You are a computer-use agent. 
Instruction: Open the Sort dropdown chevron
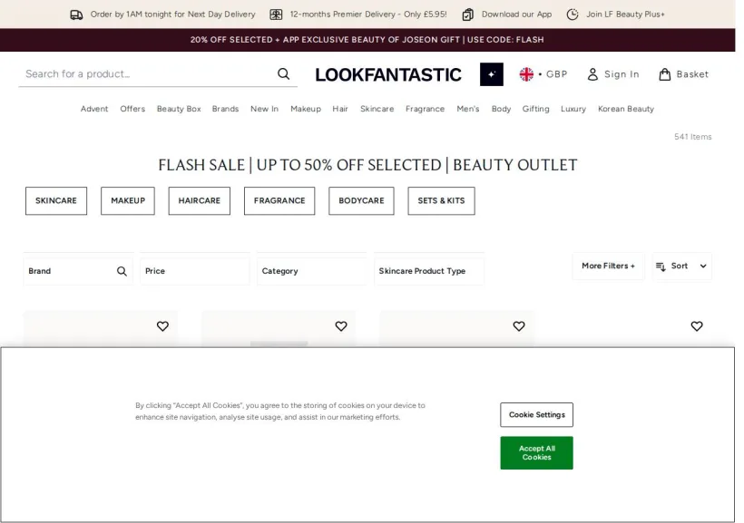[x=703, y=266]
